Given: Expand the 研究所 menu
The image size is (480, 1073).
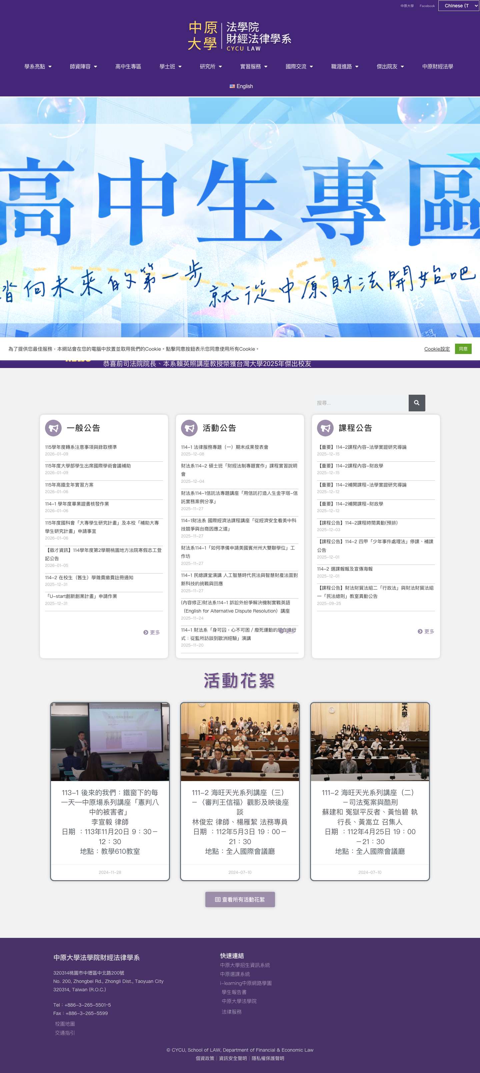Looking at the screenshot, I should [x=211, y=66].
